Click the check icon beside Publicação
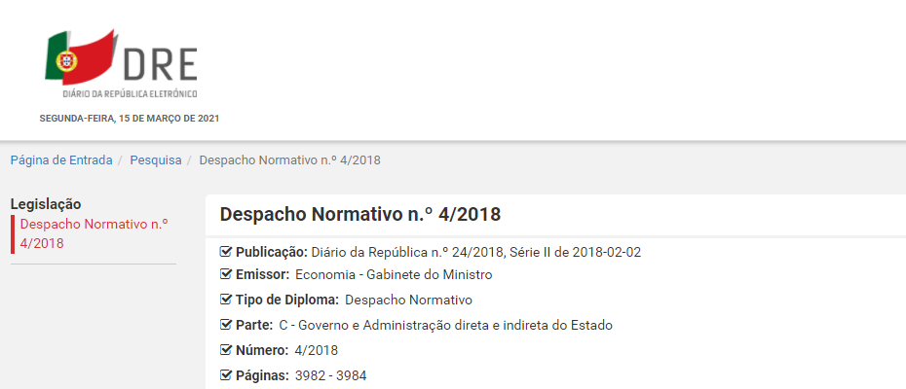 click(226, 252)
